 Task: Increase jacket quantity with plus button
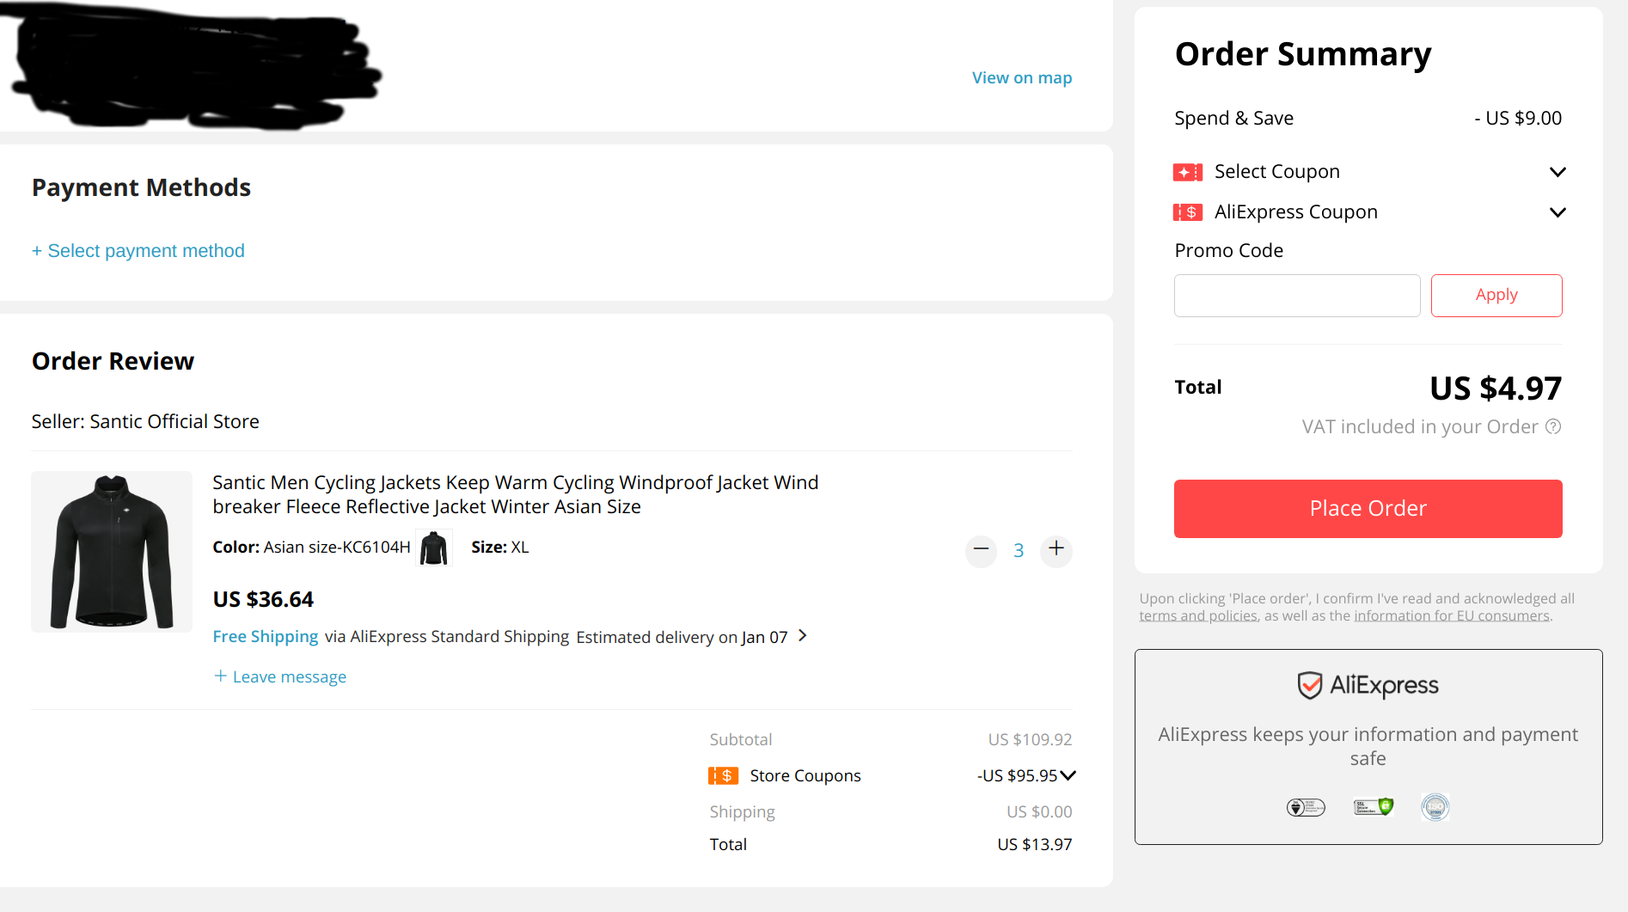click(x=1056, y=549)
